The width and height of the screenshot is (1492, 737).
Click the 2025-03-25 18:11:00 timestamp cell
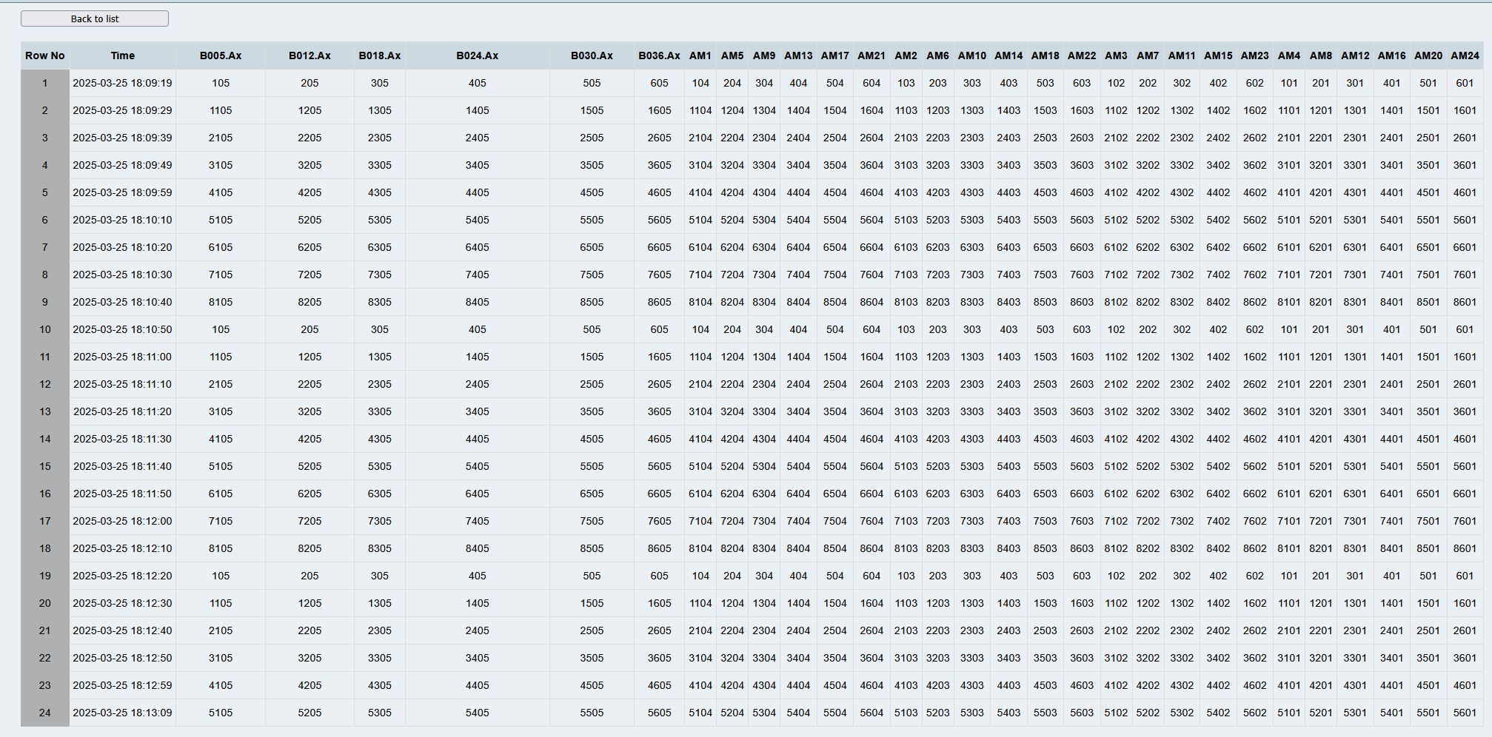point(123,357)
